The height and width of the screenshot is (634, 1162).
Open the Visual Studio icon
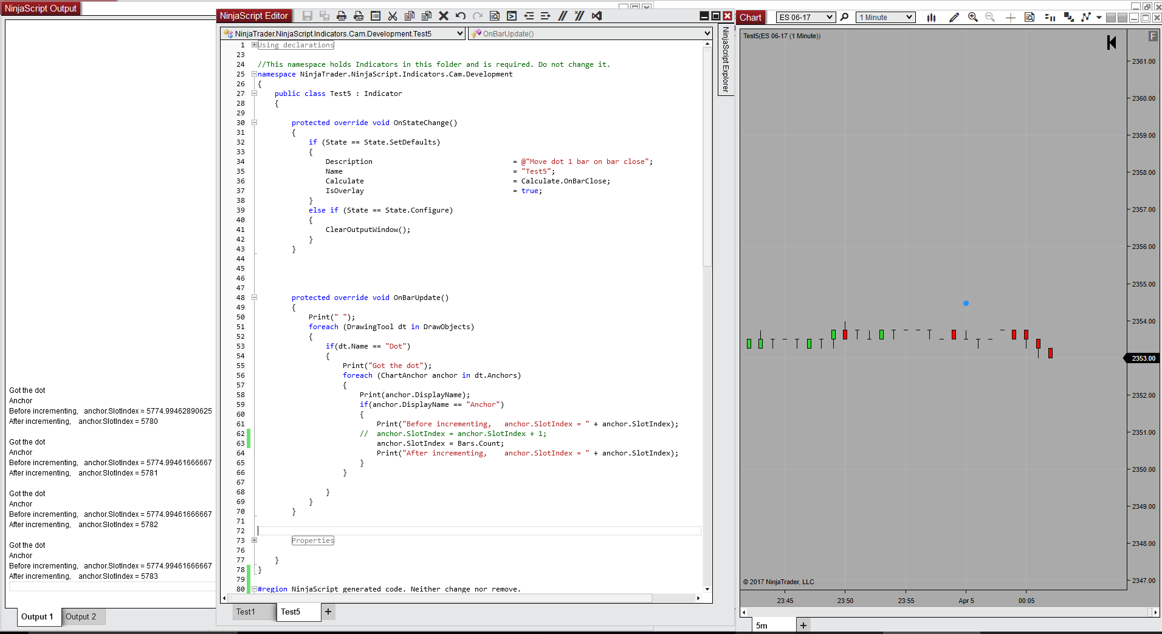(x=597, y=16)
